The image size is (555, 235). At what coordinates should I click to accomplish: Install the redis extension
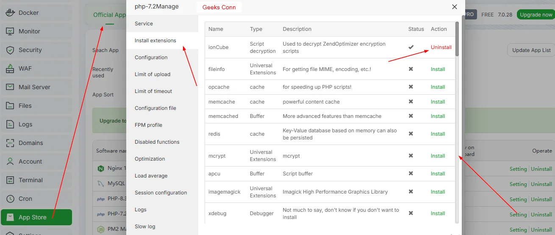pos(438,134)
